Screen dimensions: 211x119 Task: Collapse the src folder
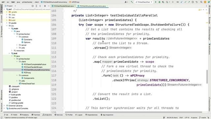coord(7,26)
